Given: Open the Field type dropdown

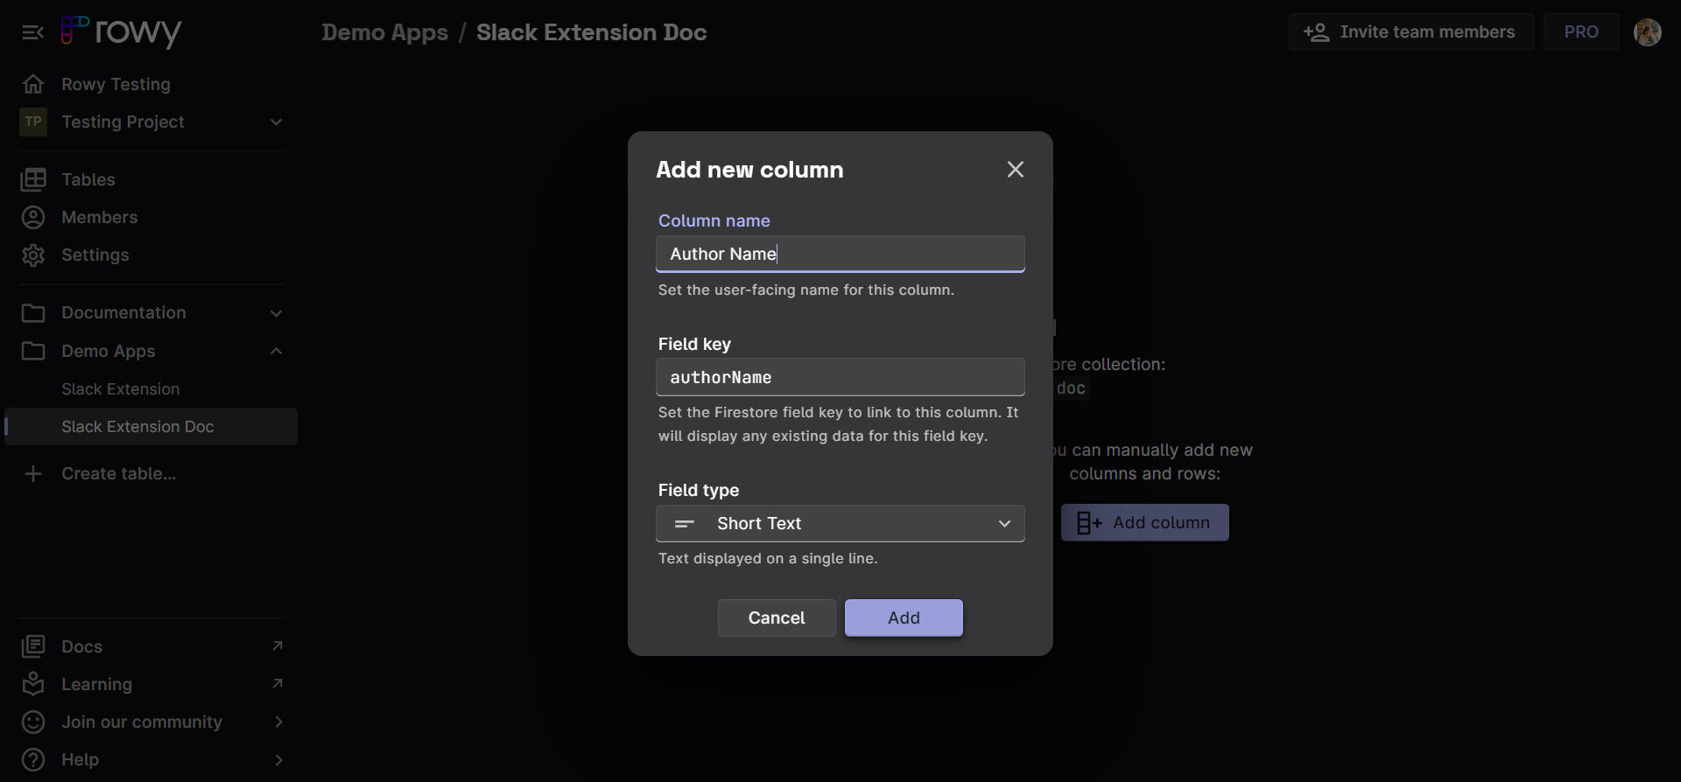Looking at the screenshot, I should 840,523.
